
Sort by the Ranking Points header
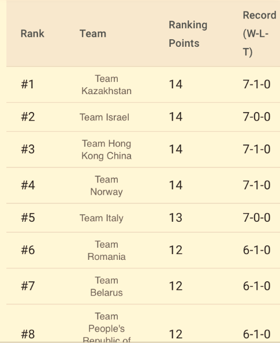[188, 34]
